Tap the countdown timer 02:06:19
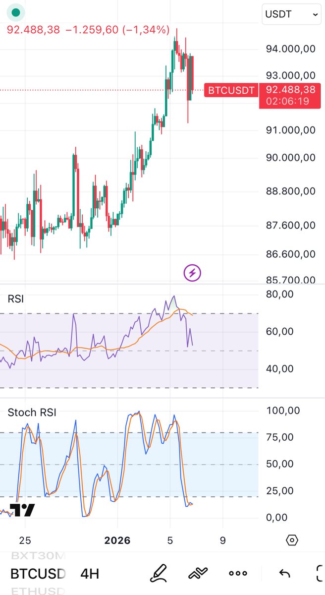 [287, 101]
